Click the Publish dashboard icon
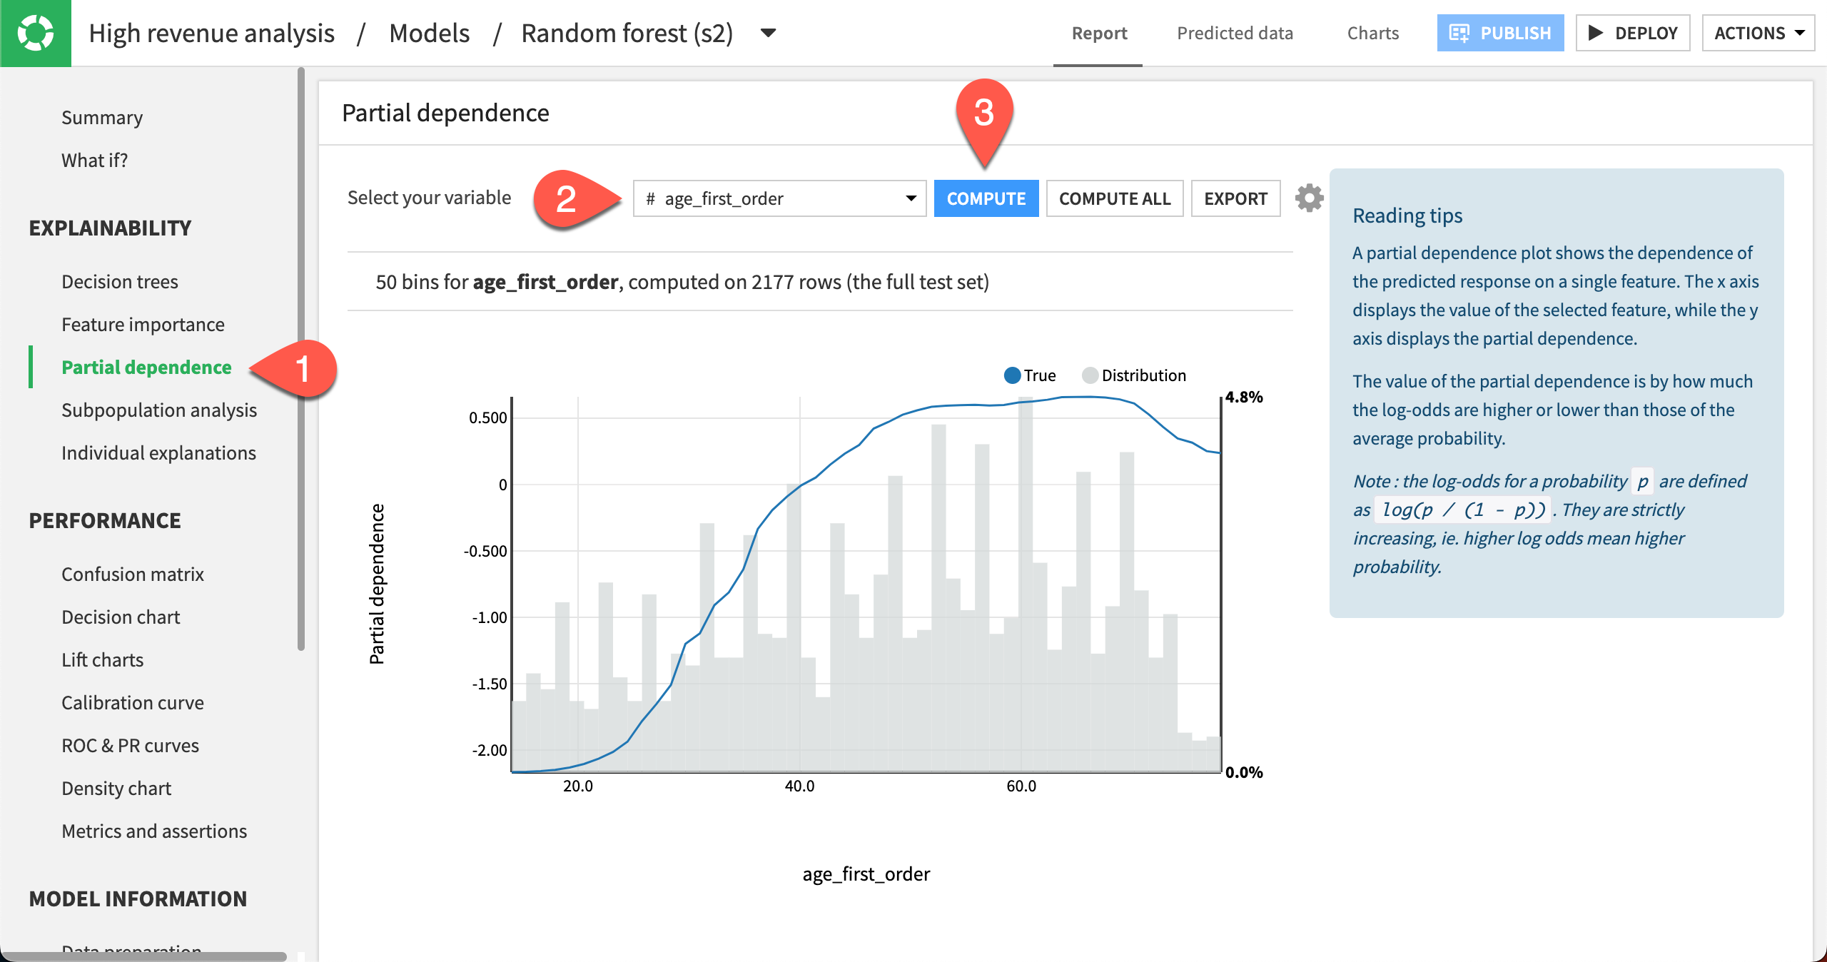This screenshot has height=962, width=1827. click(1459, 33)
